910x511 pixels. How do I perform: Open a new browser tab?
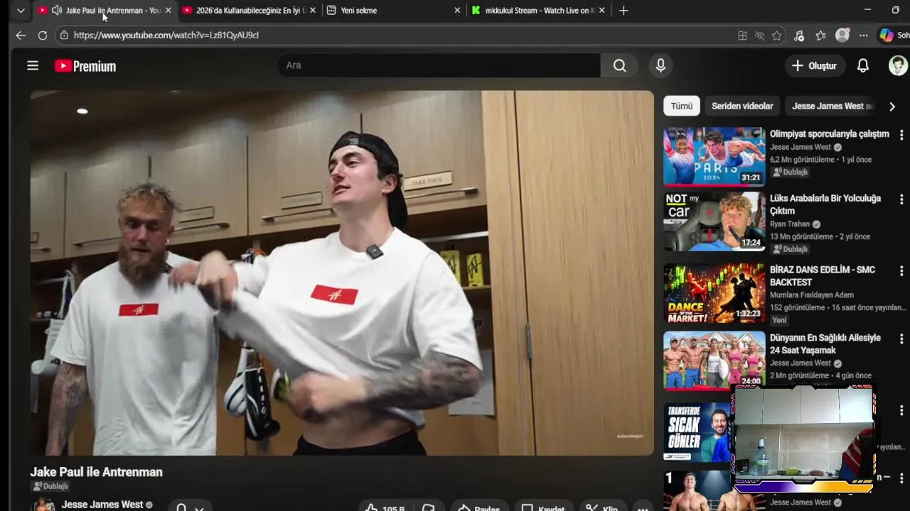[x=623, y=10]
